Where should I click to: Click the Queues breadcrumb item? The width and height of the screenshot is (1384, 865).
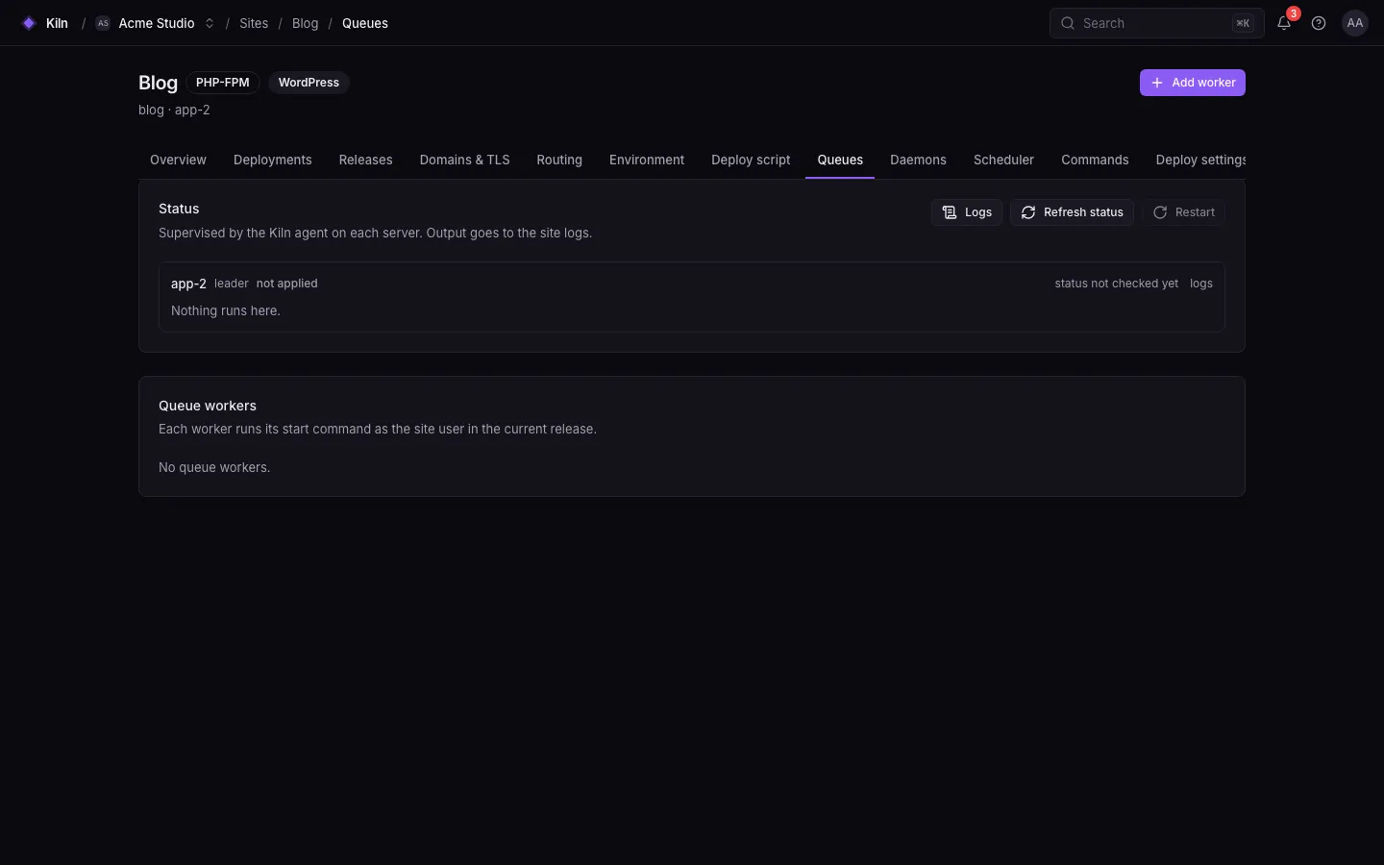365,23
